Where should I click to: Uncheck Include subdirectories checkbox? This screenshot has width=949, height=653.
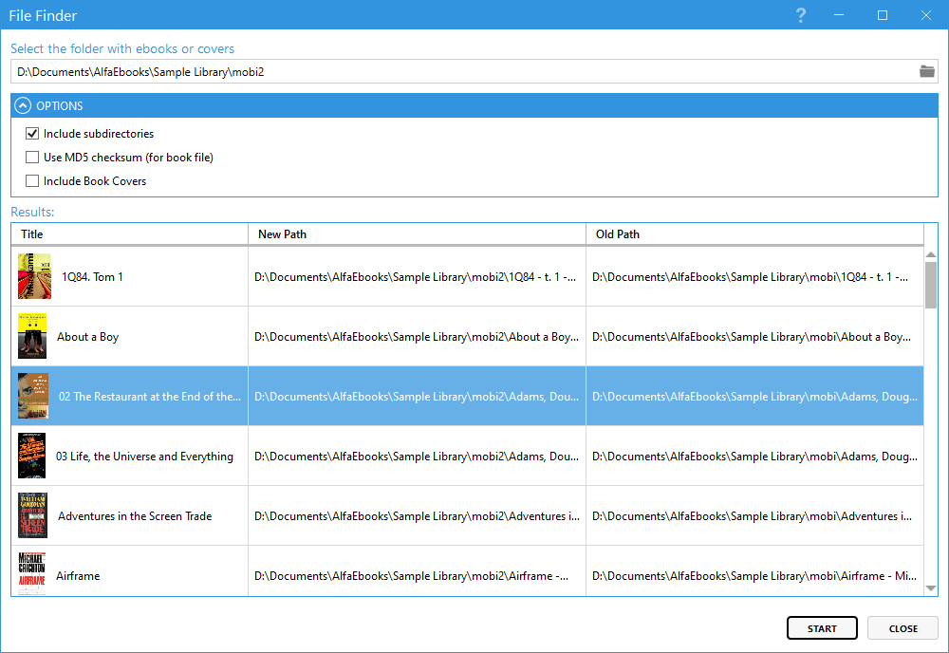point(32,134)
